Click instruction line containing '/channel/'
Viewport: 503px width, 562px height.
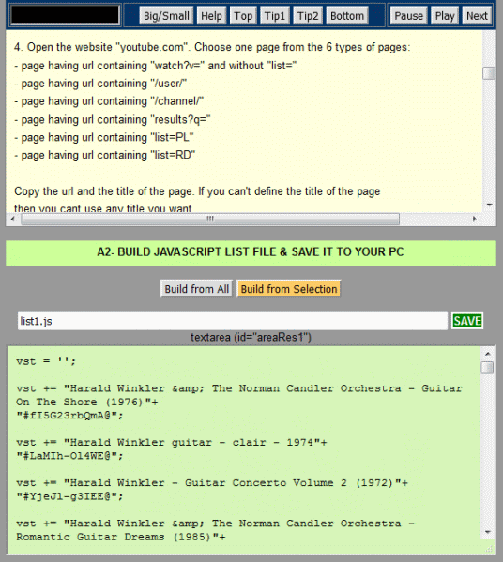point(109,101)
